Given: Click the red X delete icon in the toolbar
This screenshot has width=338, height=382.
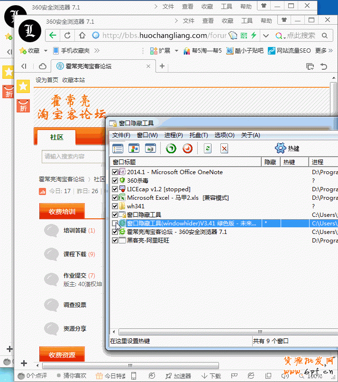Looking at the screenshot, I should (224, 149).
